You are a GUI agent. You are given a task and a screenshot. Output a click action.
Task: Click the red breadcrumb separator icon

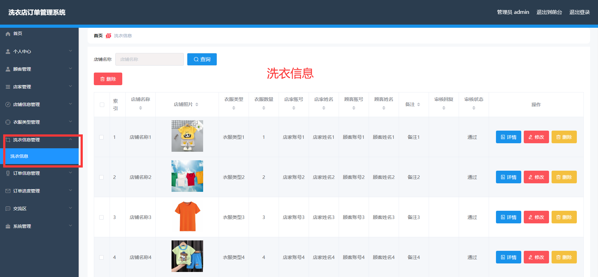[108, 36]
